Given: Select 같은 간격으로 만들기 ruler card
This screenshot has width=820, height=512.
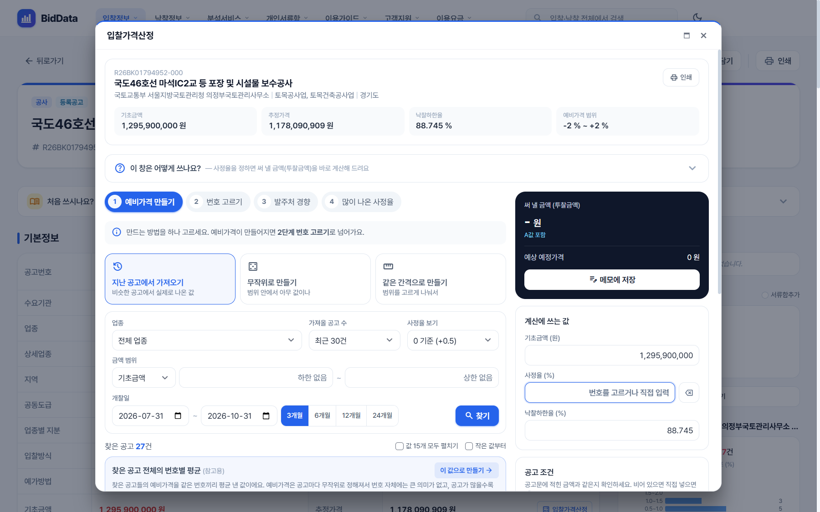Looking at the screenshot, I should [441, 279].
